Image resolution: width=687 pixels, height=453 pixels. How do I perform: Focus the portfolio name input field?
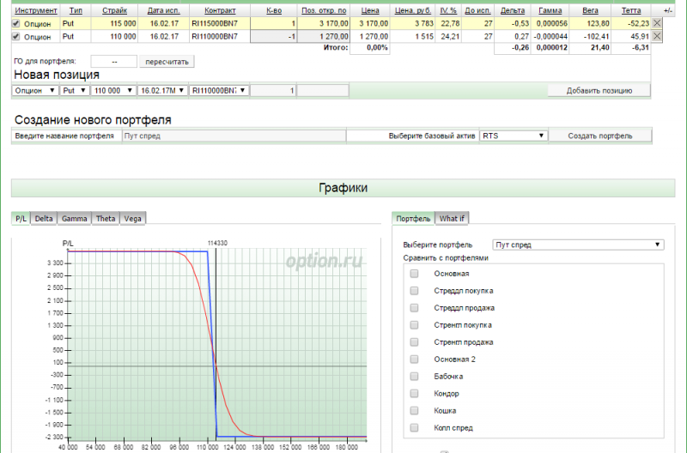(x=233, y=136)
